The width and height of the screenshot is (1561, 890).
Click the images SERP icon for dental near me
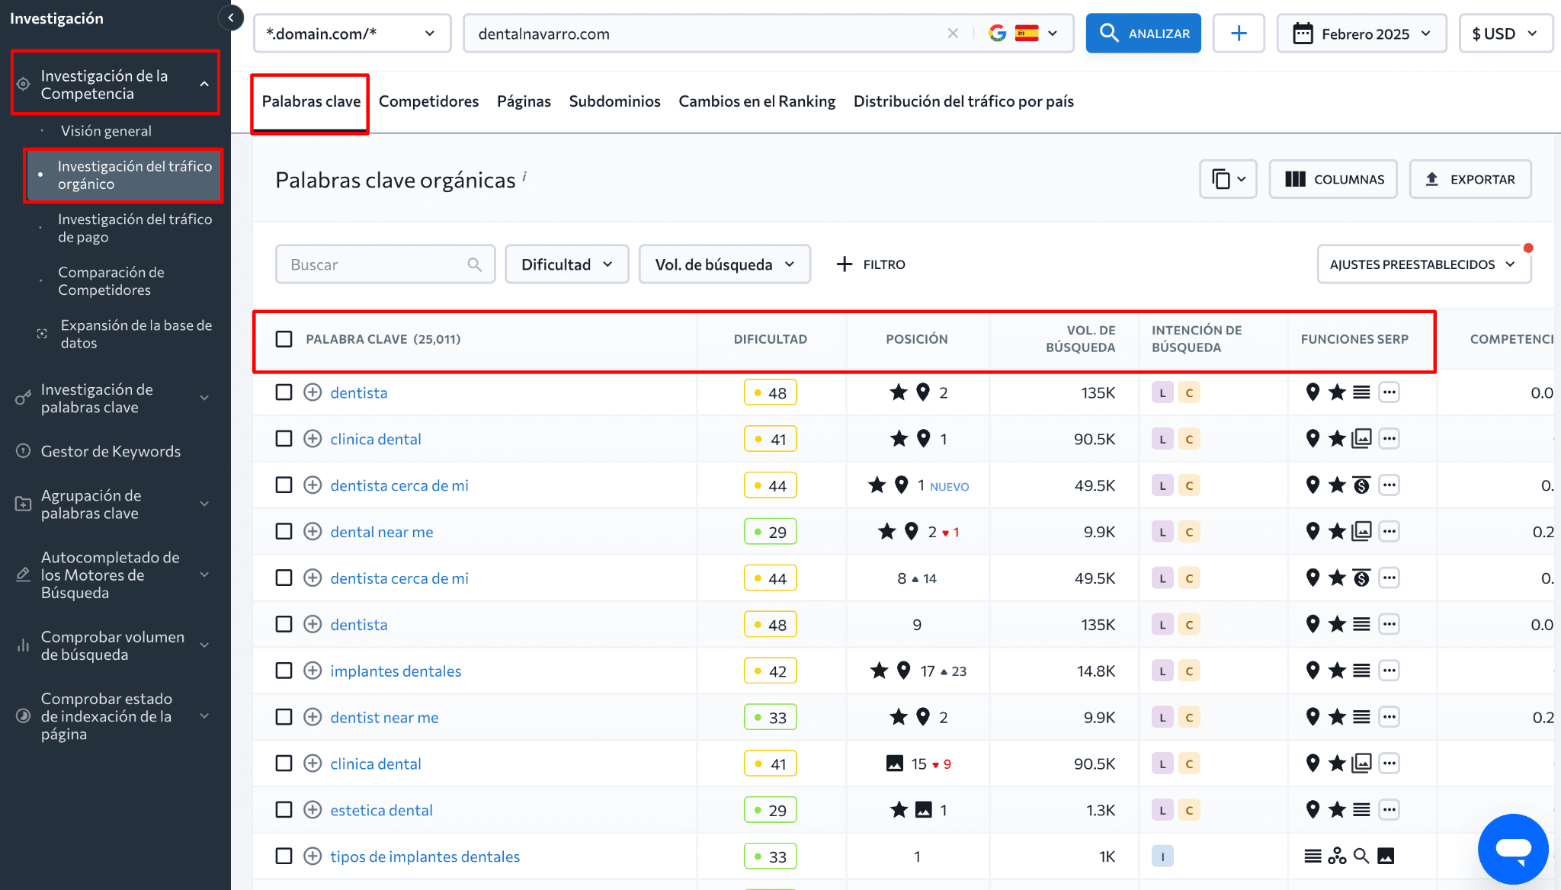click(x=1361, y=531)
